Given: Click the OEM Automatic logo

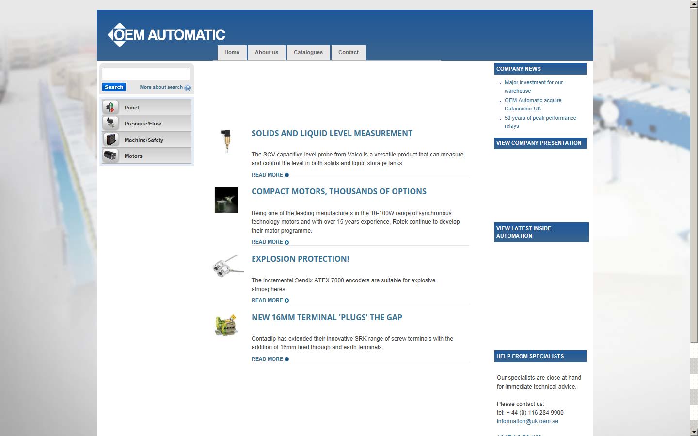Looking at the screenshot, I should [166, 35].
